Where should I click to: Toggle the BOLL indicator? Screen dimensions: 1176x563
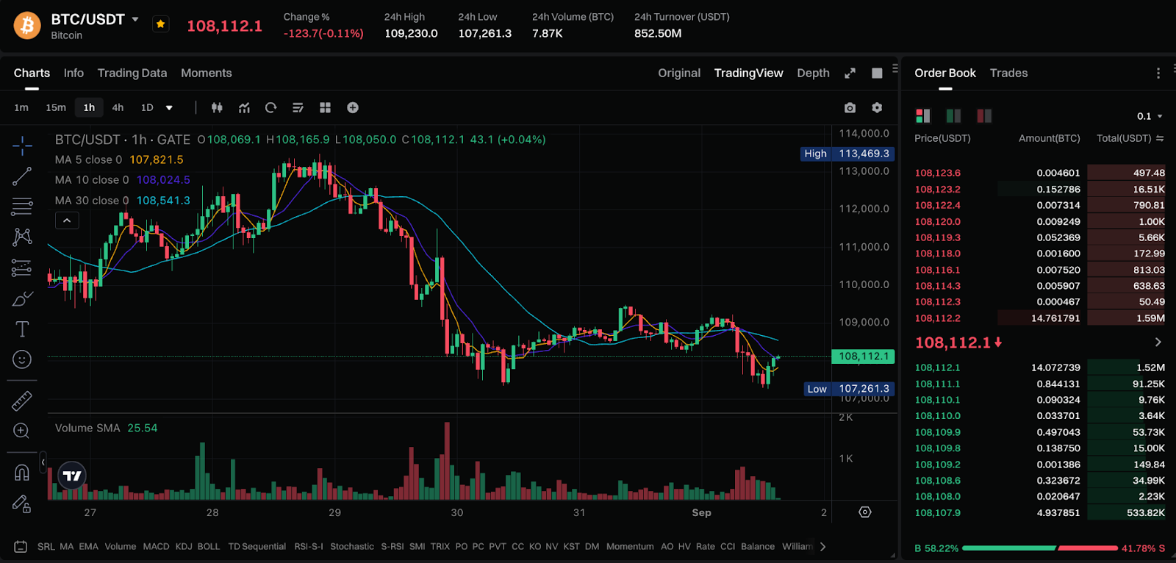tap(209, 546)
